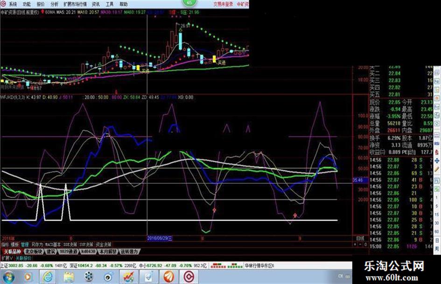Open the 系统 menu
441x284 pixels.
point(13,3)
